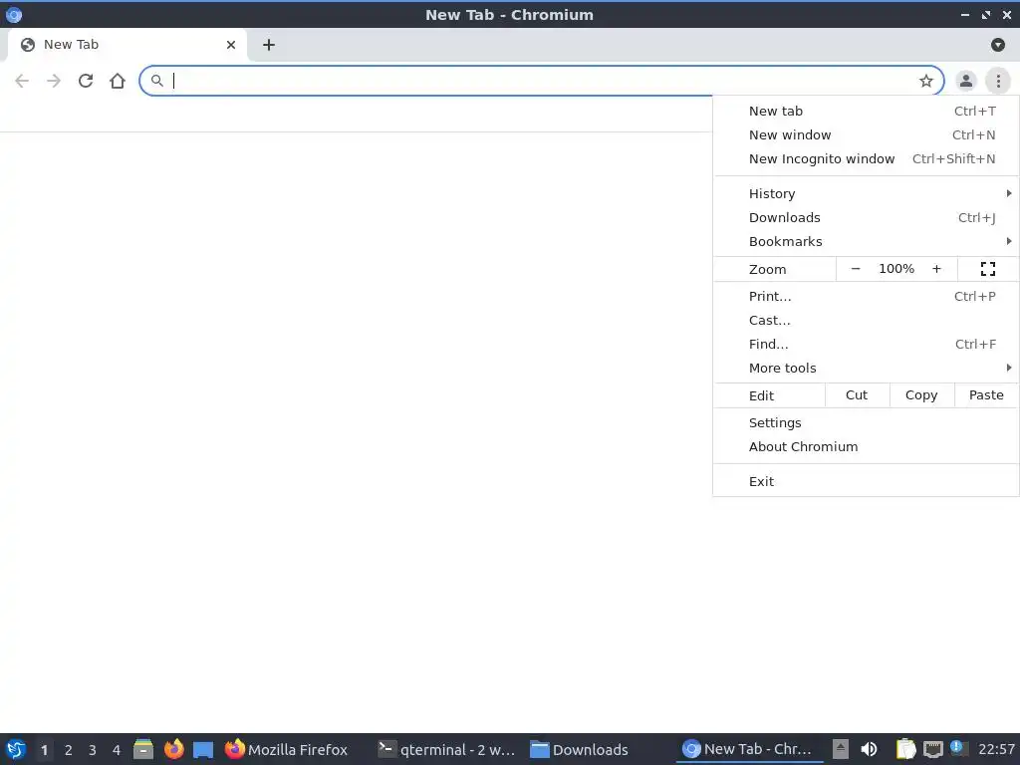Open the profile avatar button
This screenshot has width=1020, height=765.
point(966,81)
